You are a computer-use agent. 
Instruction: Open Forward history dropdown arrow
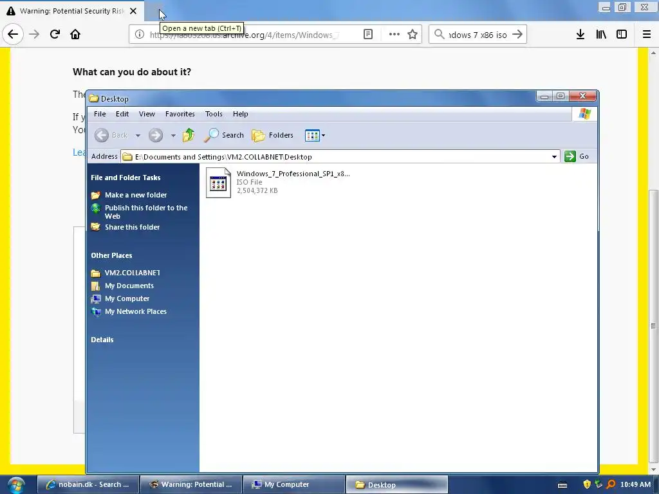173,135
